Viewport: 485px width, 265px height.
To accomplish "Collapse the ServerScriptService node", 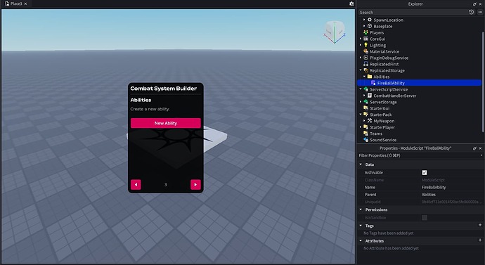I will pos(361,89).
